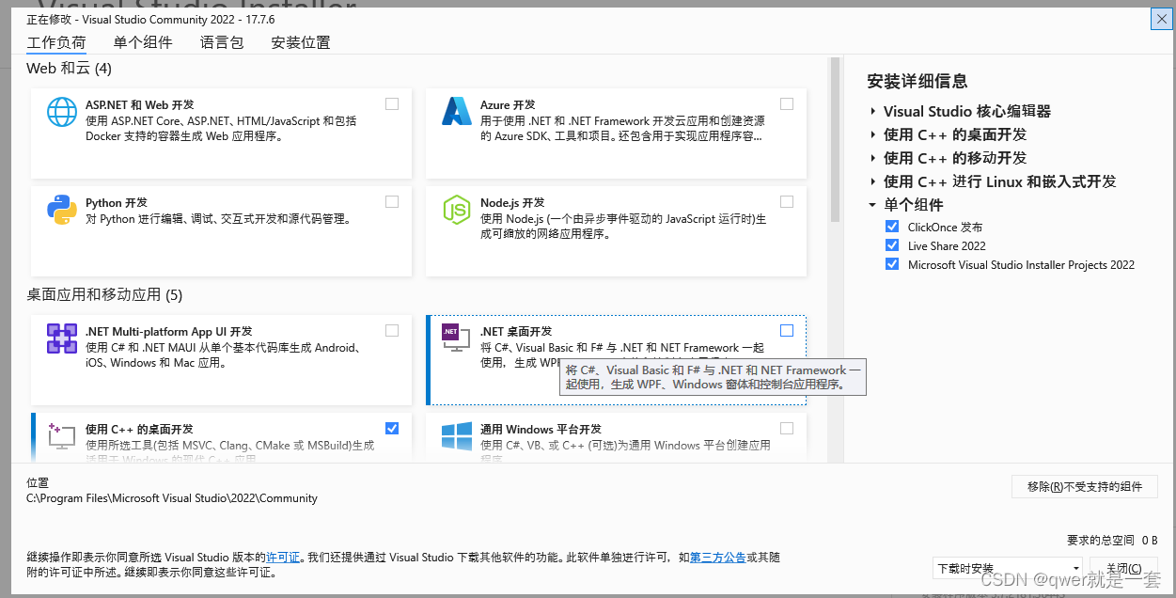This screenshot has width=1176, height=598.
Task: Click 移除不受支持的组件 button
Action: (1084, 486)
